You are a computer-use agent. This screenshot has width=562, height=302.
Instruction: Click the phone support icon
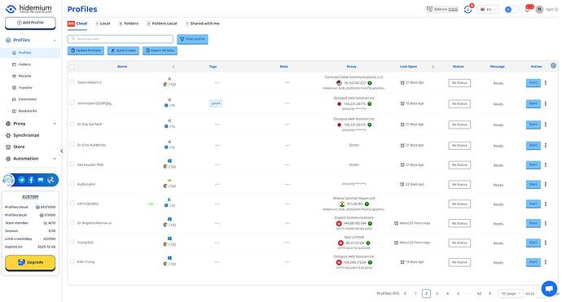pos(50,180)
